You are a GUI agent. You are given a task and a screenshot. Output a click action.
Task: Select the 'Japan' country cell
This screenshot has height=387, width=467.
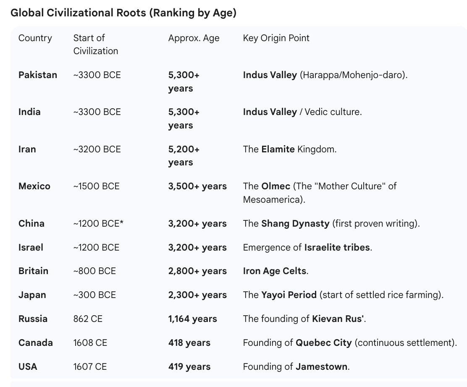32,295
